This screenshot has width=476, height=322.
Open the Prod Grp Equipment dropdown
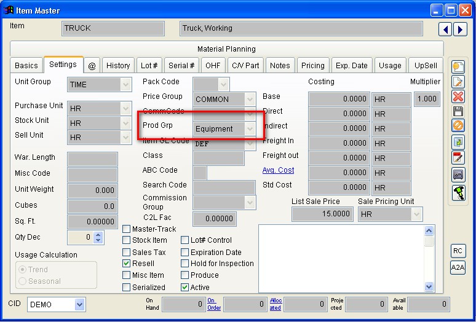point(249,129)
